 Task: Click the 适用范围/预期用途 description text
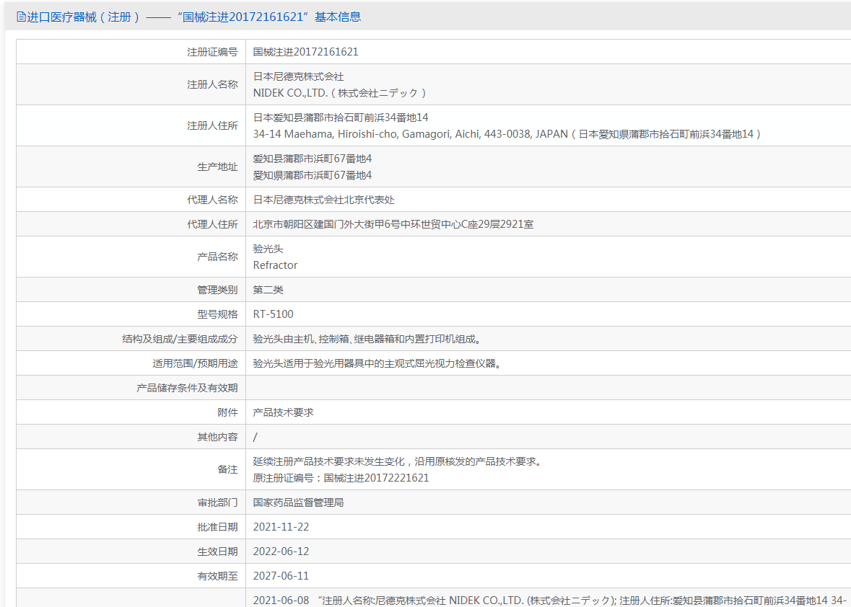click(377, 363)
